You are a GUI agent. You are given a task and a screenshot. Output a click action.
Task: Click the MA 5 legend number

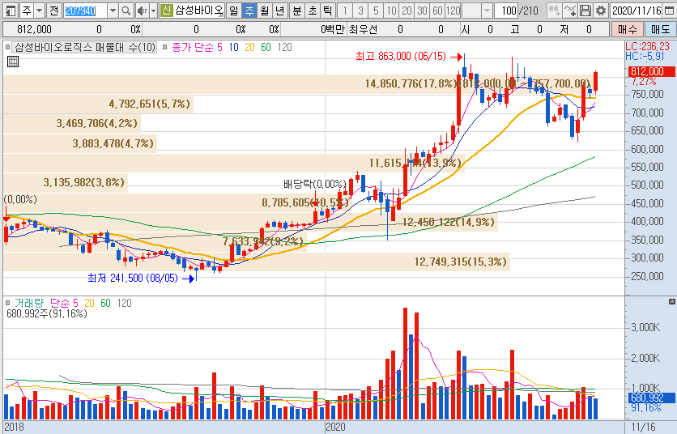tap(219, 48)
